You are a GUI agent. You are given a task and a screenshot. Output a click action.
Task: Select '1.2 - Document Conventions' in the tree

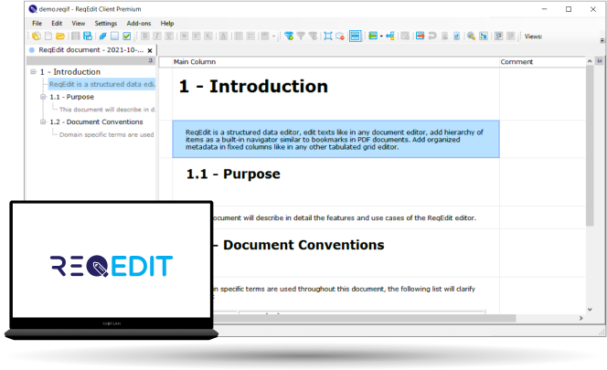pos(96,122)
